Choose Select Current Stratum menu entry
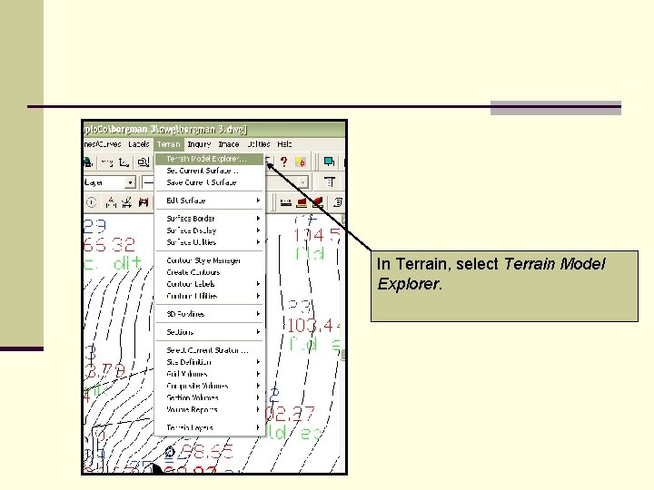The height and width of the screenshot is (490, 654). click(210, 350)
